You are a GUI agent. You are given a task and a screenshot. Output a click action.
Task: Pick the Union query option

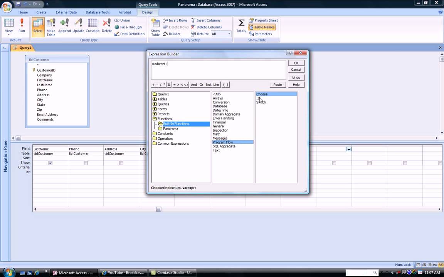[x=122, y=20]
